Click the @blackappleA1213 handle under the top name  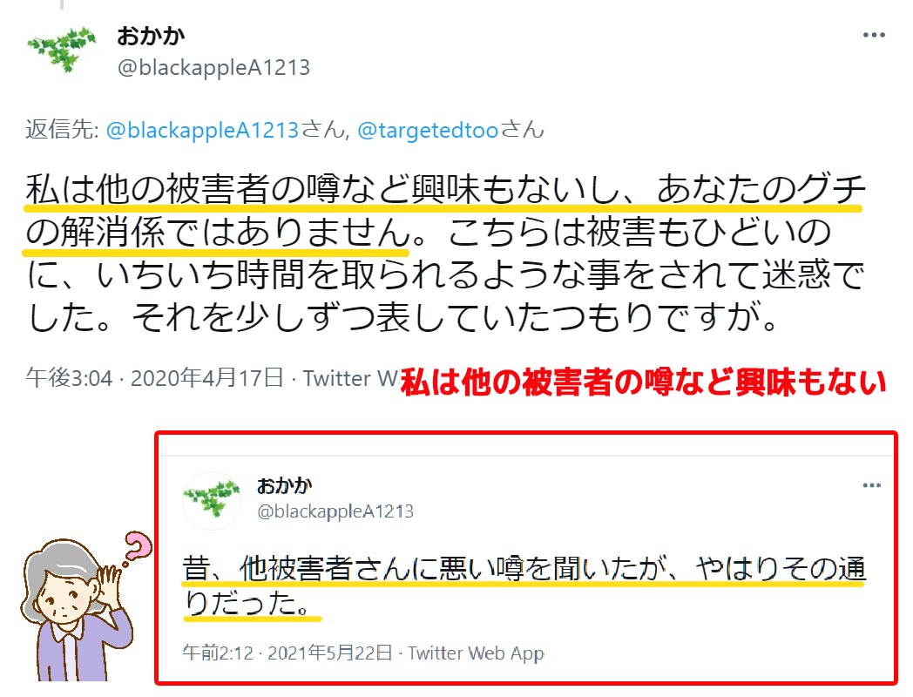click(213, 68)
